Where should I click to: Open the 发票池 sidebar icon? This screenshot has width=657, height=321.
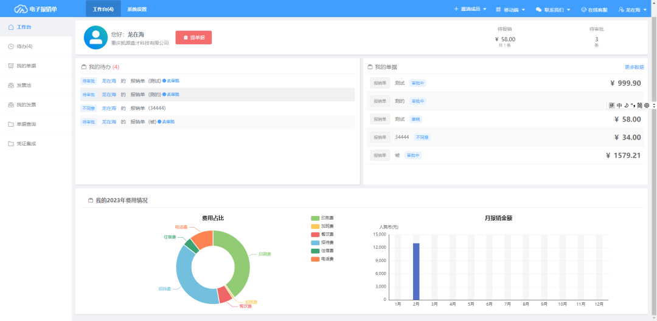coord(11,86)
